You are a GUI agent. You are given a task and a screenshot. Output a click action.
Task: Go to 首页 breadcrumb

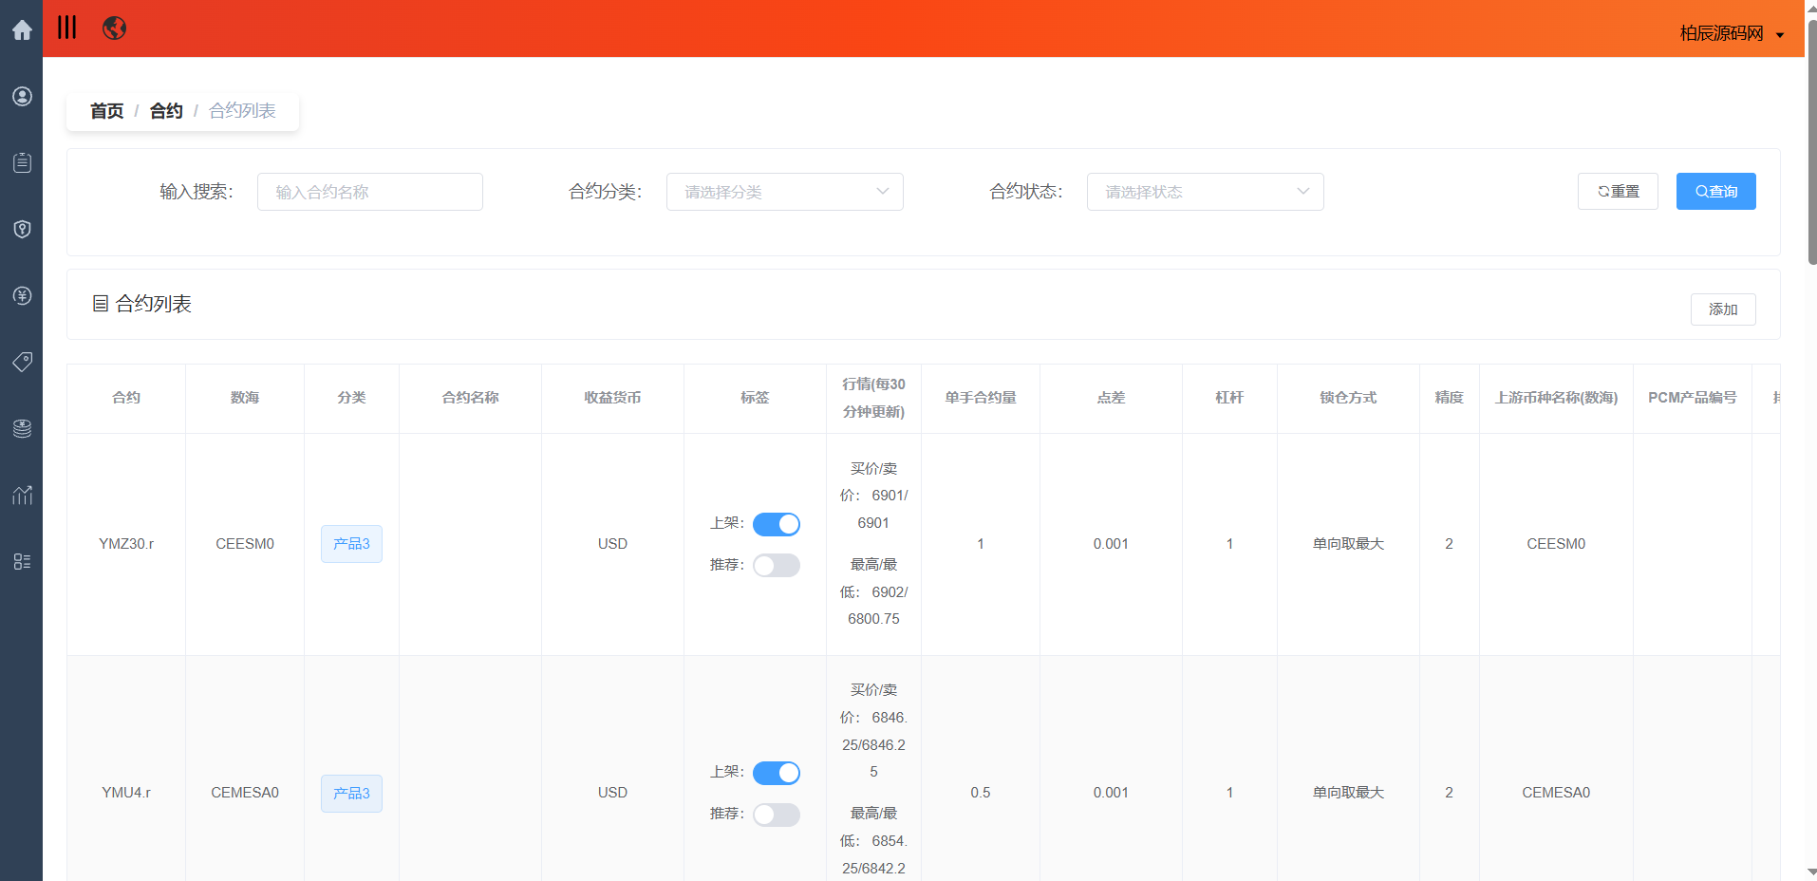pyautogui.click(x=106, y=111)
